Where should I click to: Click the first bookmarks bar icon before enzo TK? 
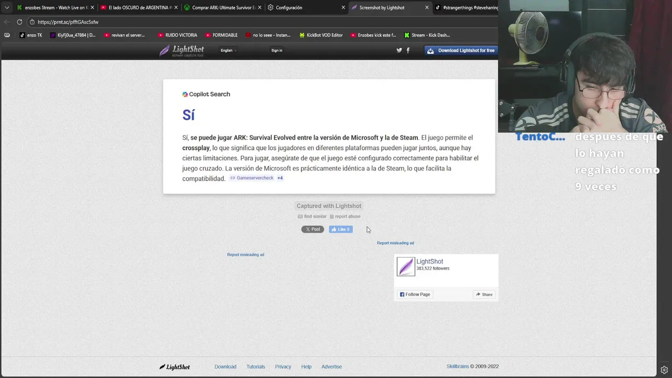coord(7,35)
